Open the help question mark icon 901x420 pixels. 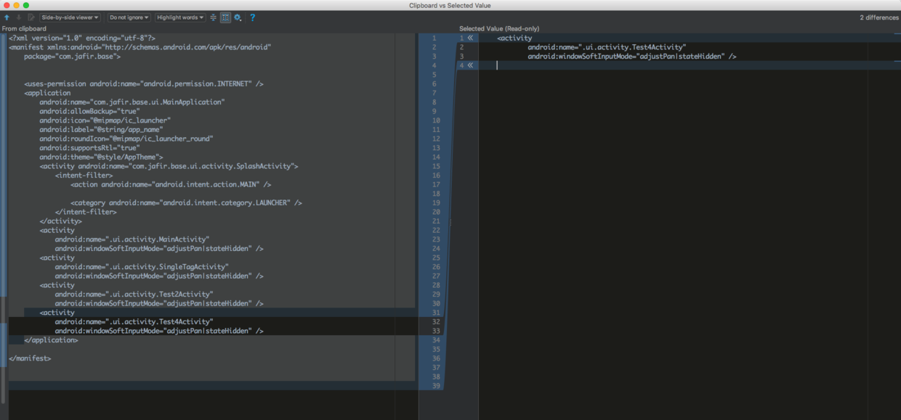(252, 17)
